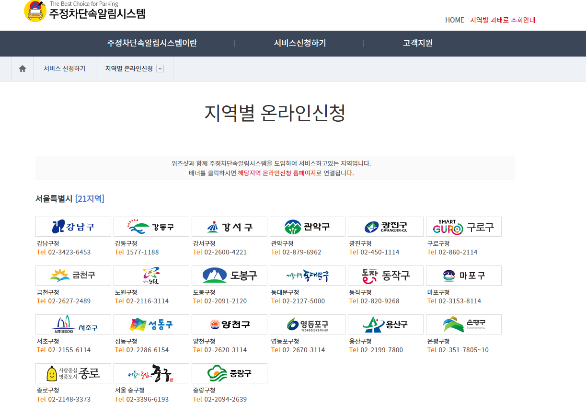
Task: Click 관악구청 phone 02-879-6962
Action: point(302,252)
